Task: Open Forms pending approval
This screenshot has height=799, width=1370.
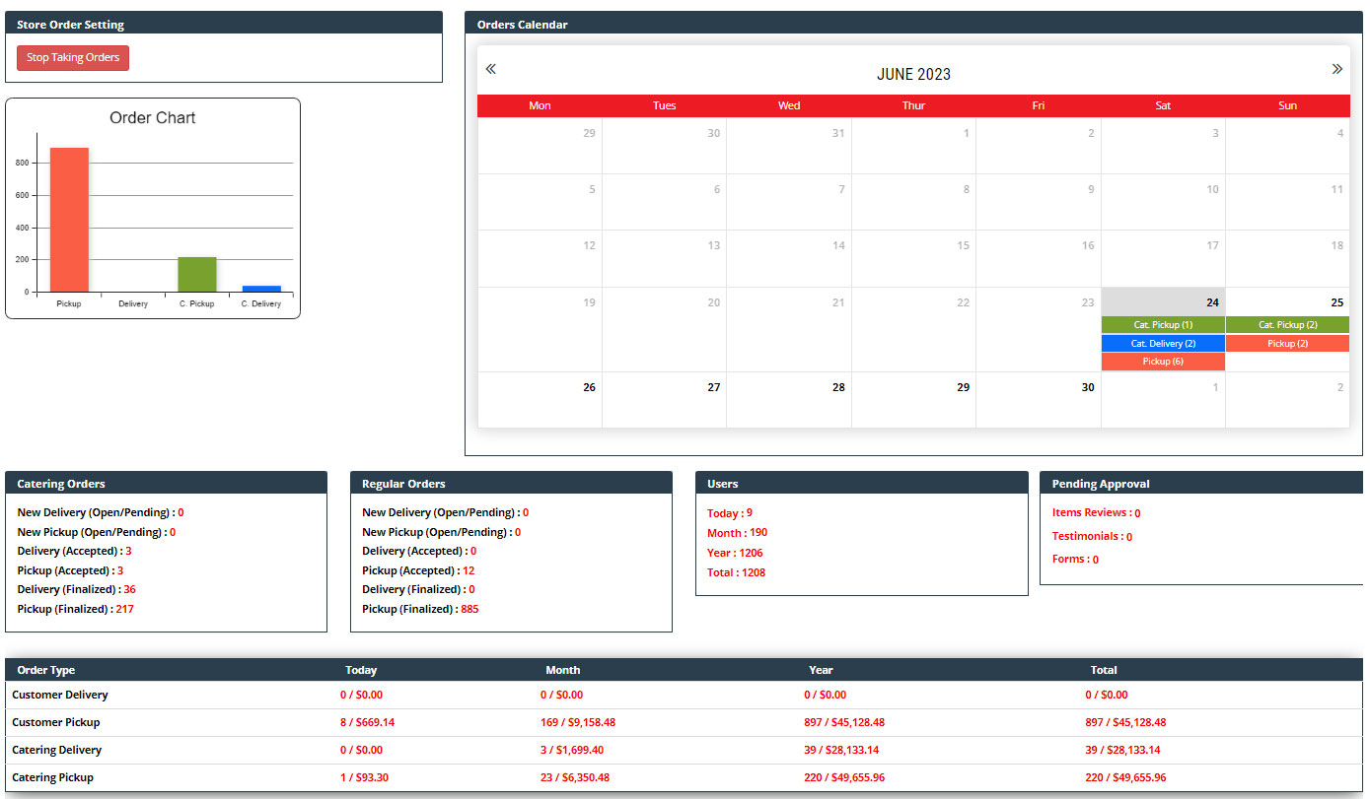Action: 1075,559
